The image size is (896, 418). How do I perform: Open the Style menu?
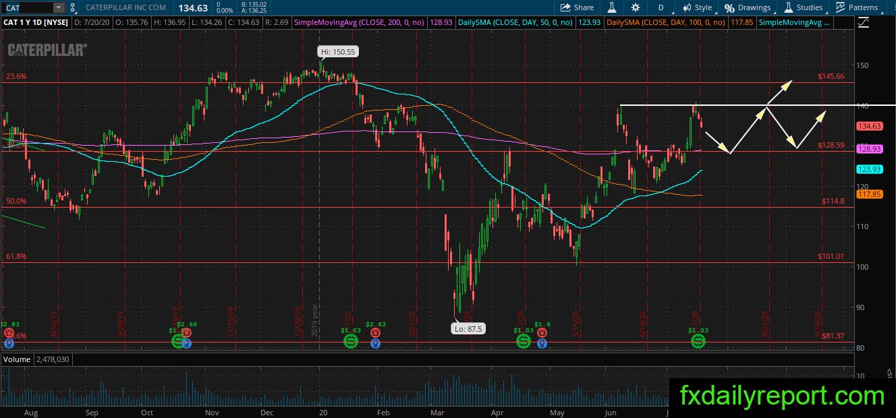[x=698, y=7]
